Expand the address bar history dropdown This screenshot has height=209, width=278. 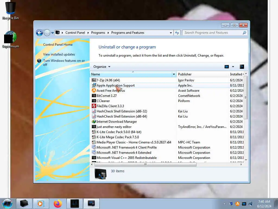tap(171, 33)
